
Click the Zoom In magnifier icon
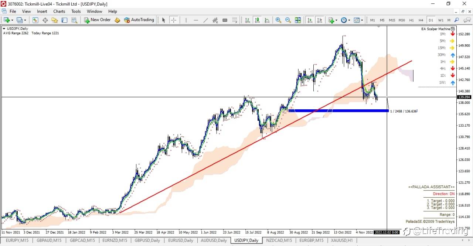[x=278, y=20]
